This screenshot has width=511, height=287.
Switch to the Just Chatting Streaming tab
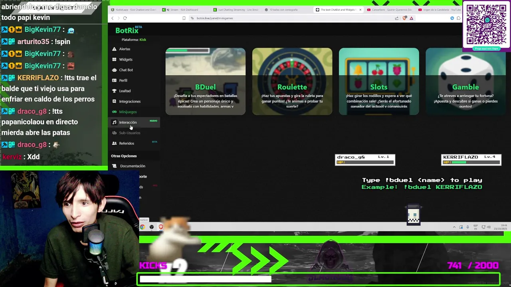(236, 10)
